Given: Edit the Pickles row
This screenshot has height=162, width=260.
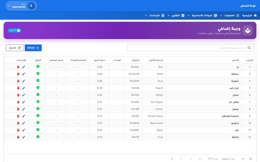Looking at the screenshot, I should [23, 95].
